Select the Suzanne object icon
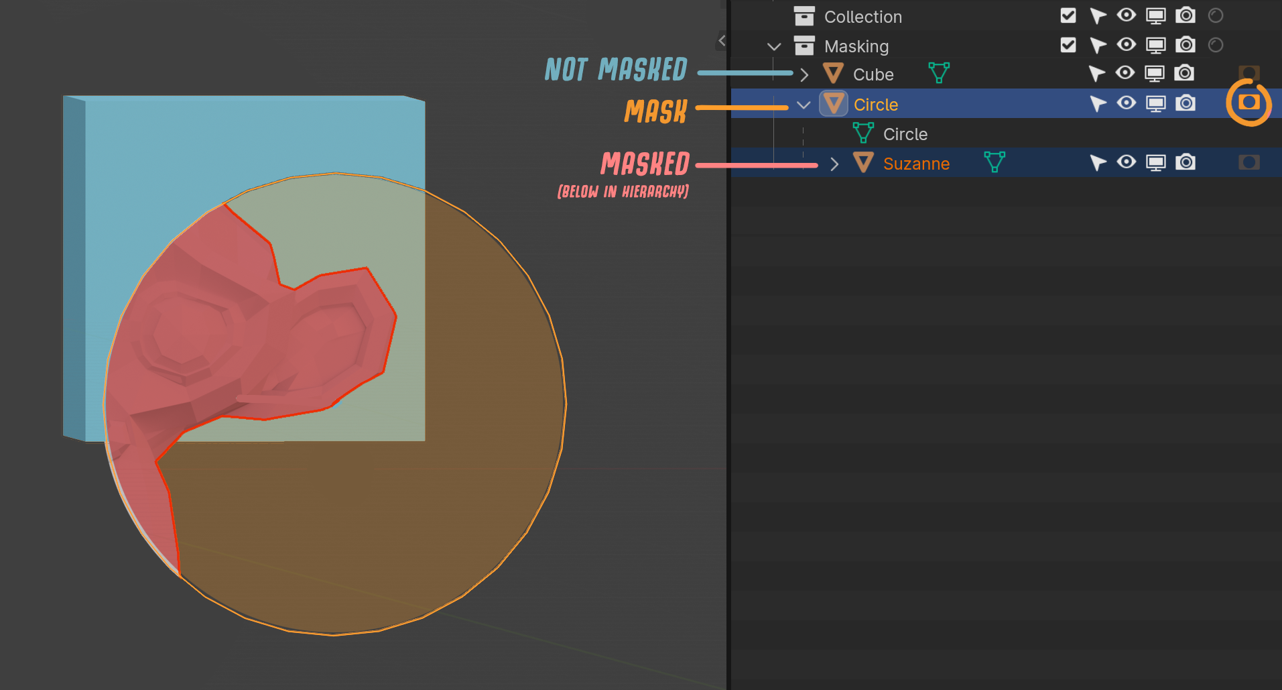Image resolution: width=1282 pixels, height=690 pixels. coord(863,162)
